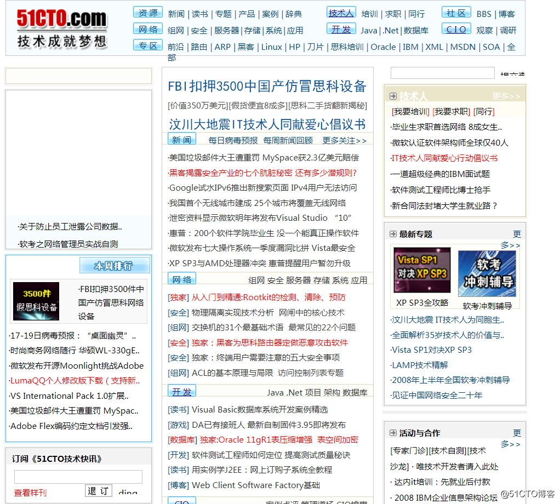Click the plus icon beside 最新专题 heading

coord(393,234)
